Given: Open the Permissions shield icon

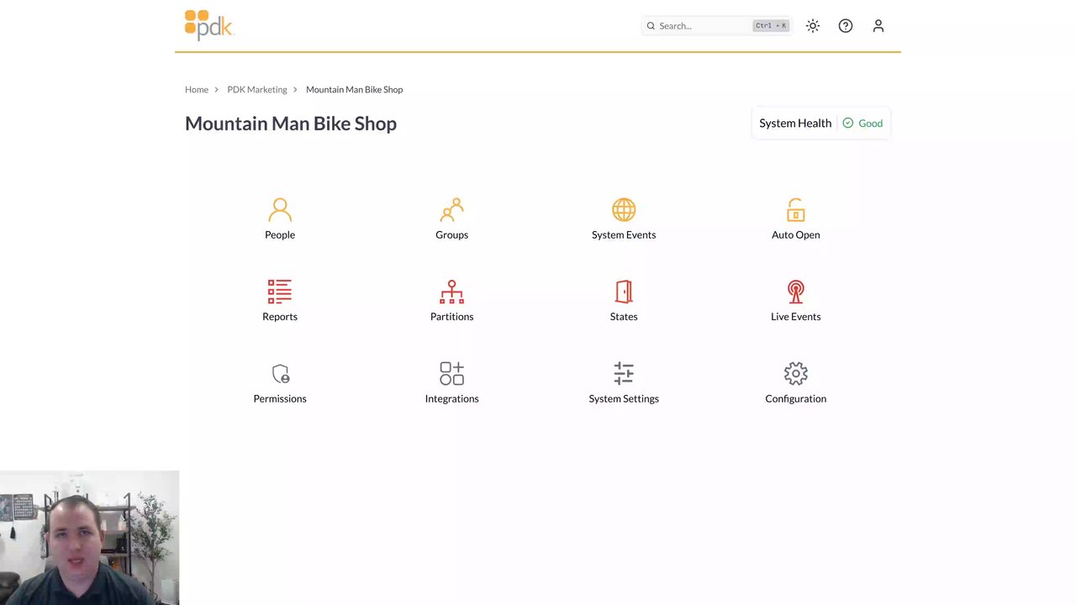Looking at the screenshot, I should (280, 373).
